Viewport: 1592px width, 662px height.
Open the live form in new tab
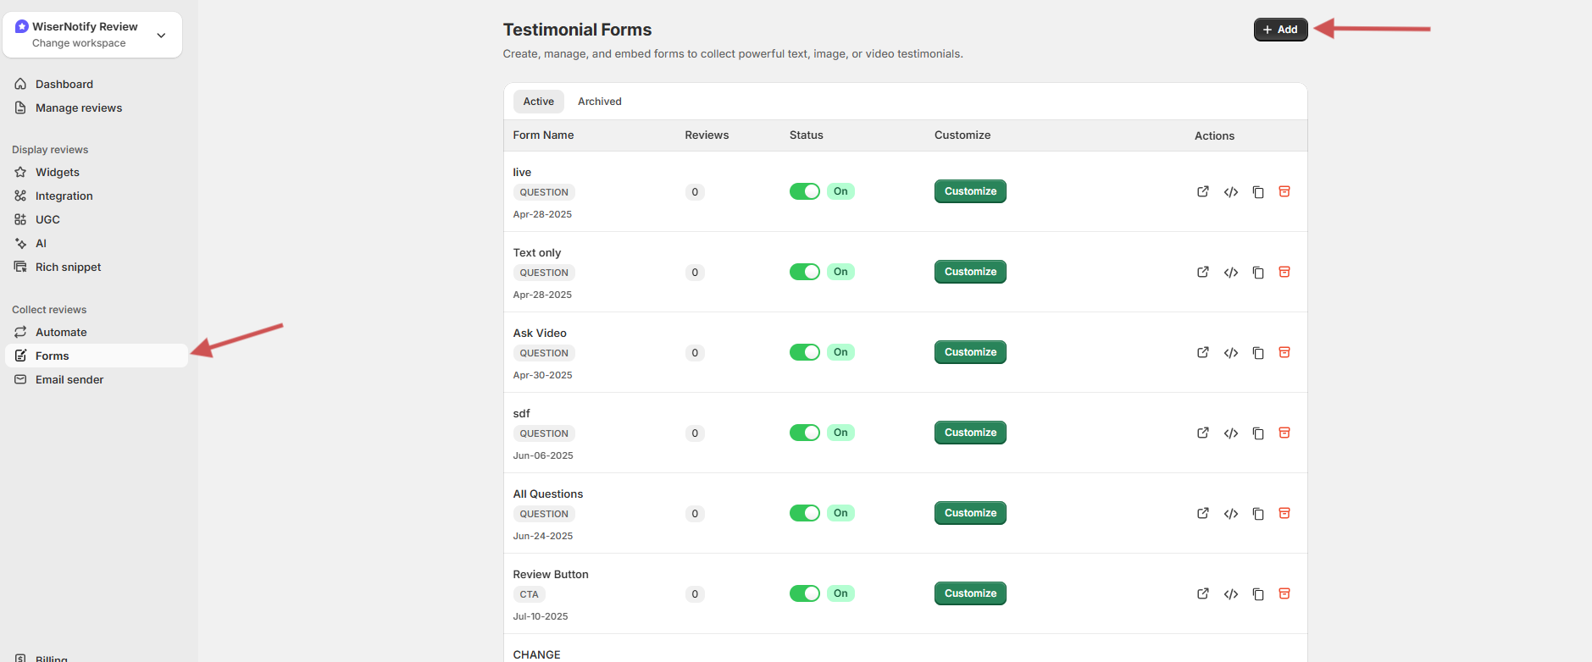pyautogui.click(x=1202, y=191)
